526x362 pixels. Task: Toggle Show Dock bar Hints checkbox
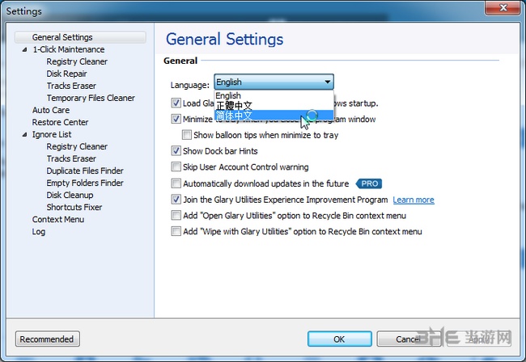176,151
